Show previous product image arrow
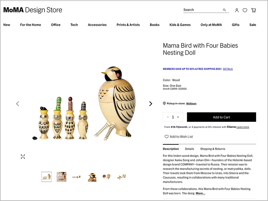 coord(17,104)
